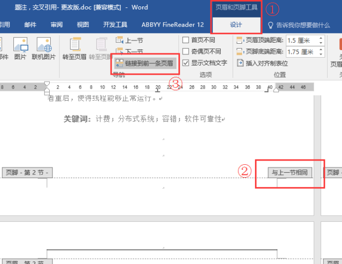
Task: Open the 图片 insert picture tool
Action: pyautogui.click(x=20, y=49)
